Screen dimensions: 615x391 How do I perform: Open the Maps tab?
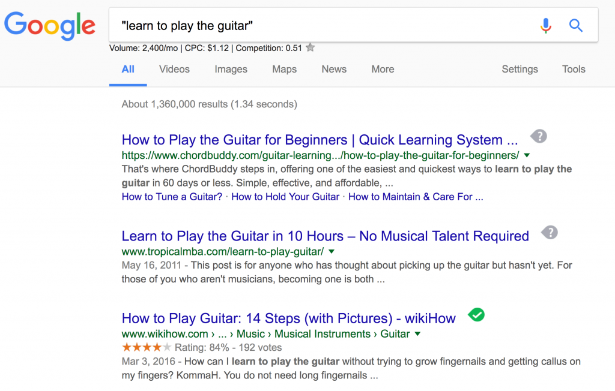pos(284,70)
